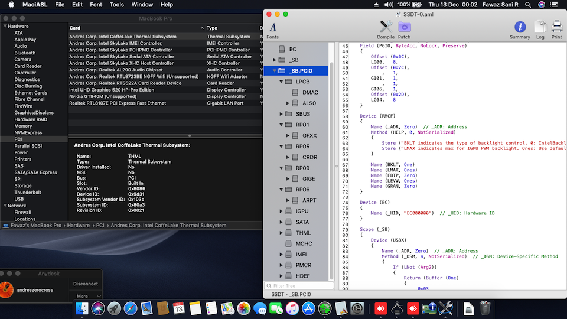
Task: Collapse the LPCB tree node
Action: point(282,82)
